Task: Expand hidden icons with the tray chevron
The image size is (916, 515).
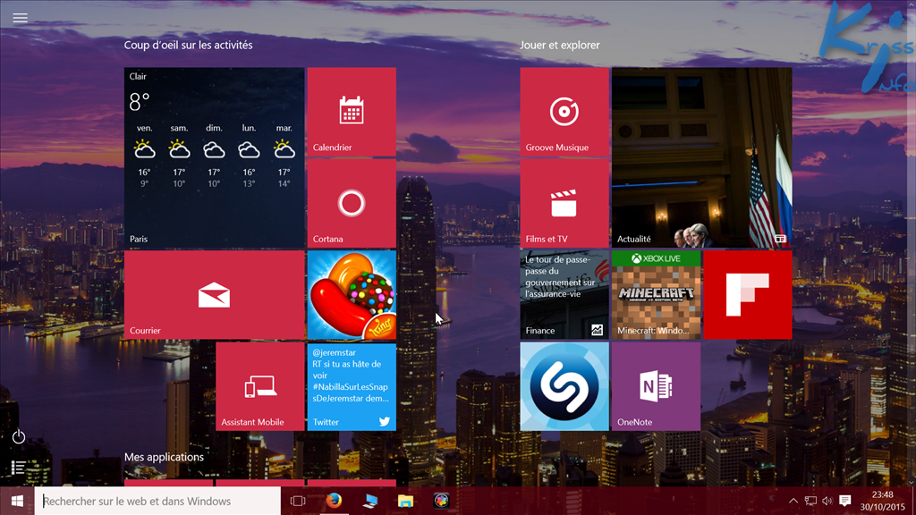Action: pyautogui.click(x=793, y=501)
